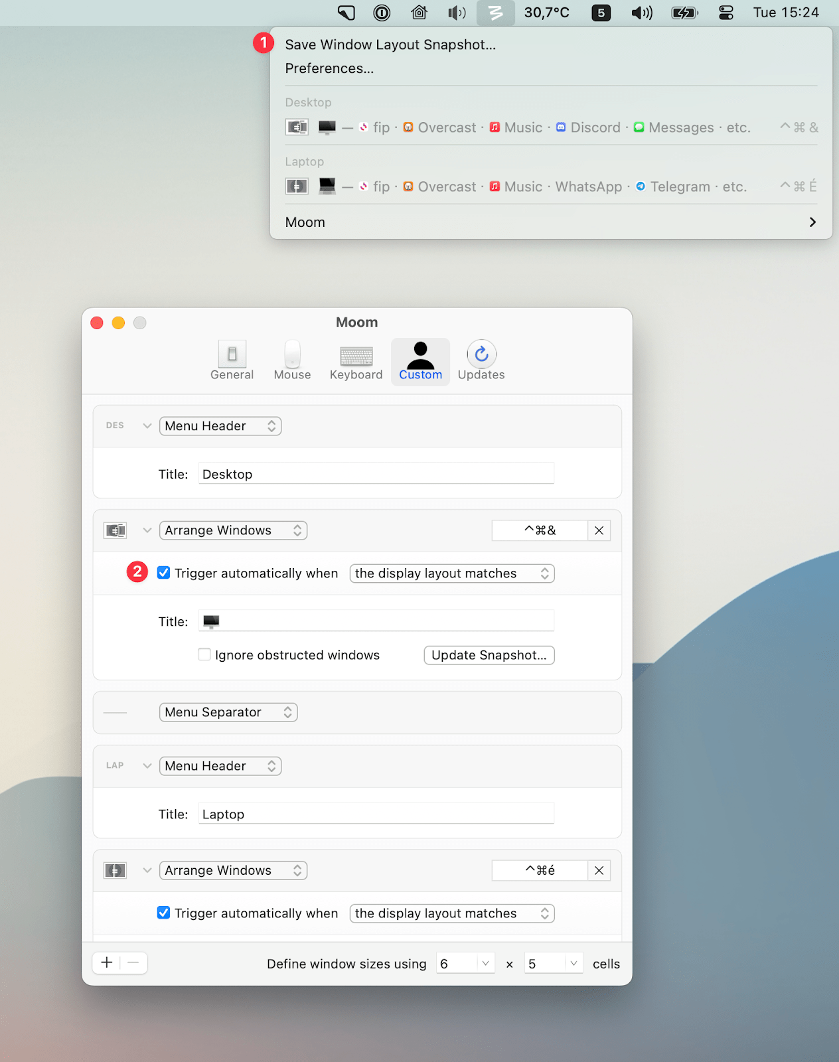Apply the Desktop window layout snapshot
The height and width of the screenshot is (1062, 839).
(551, 127)
